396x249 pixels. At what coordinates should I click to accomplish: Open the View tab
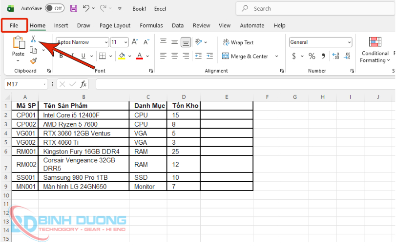coord(225,25)
